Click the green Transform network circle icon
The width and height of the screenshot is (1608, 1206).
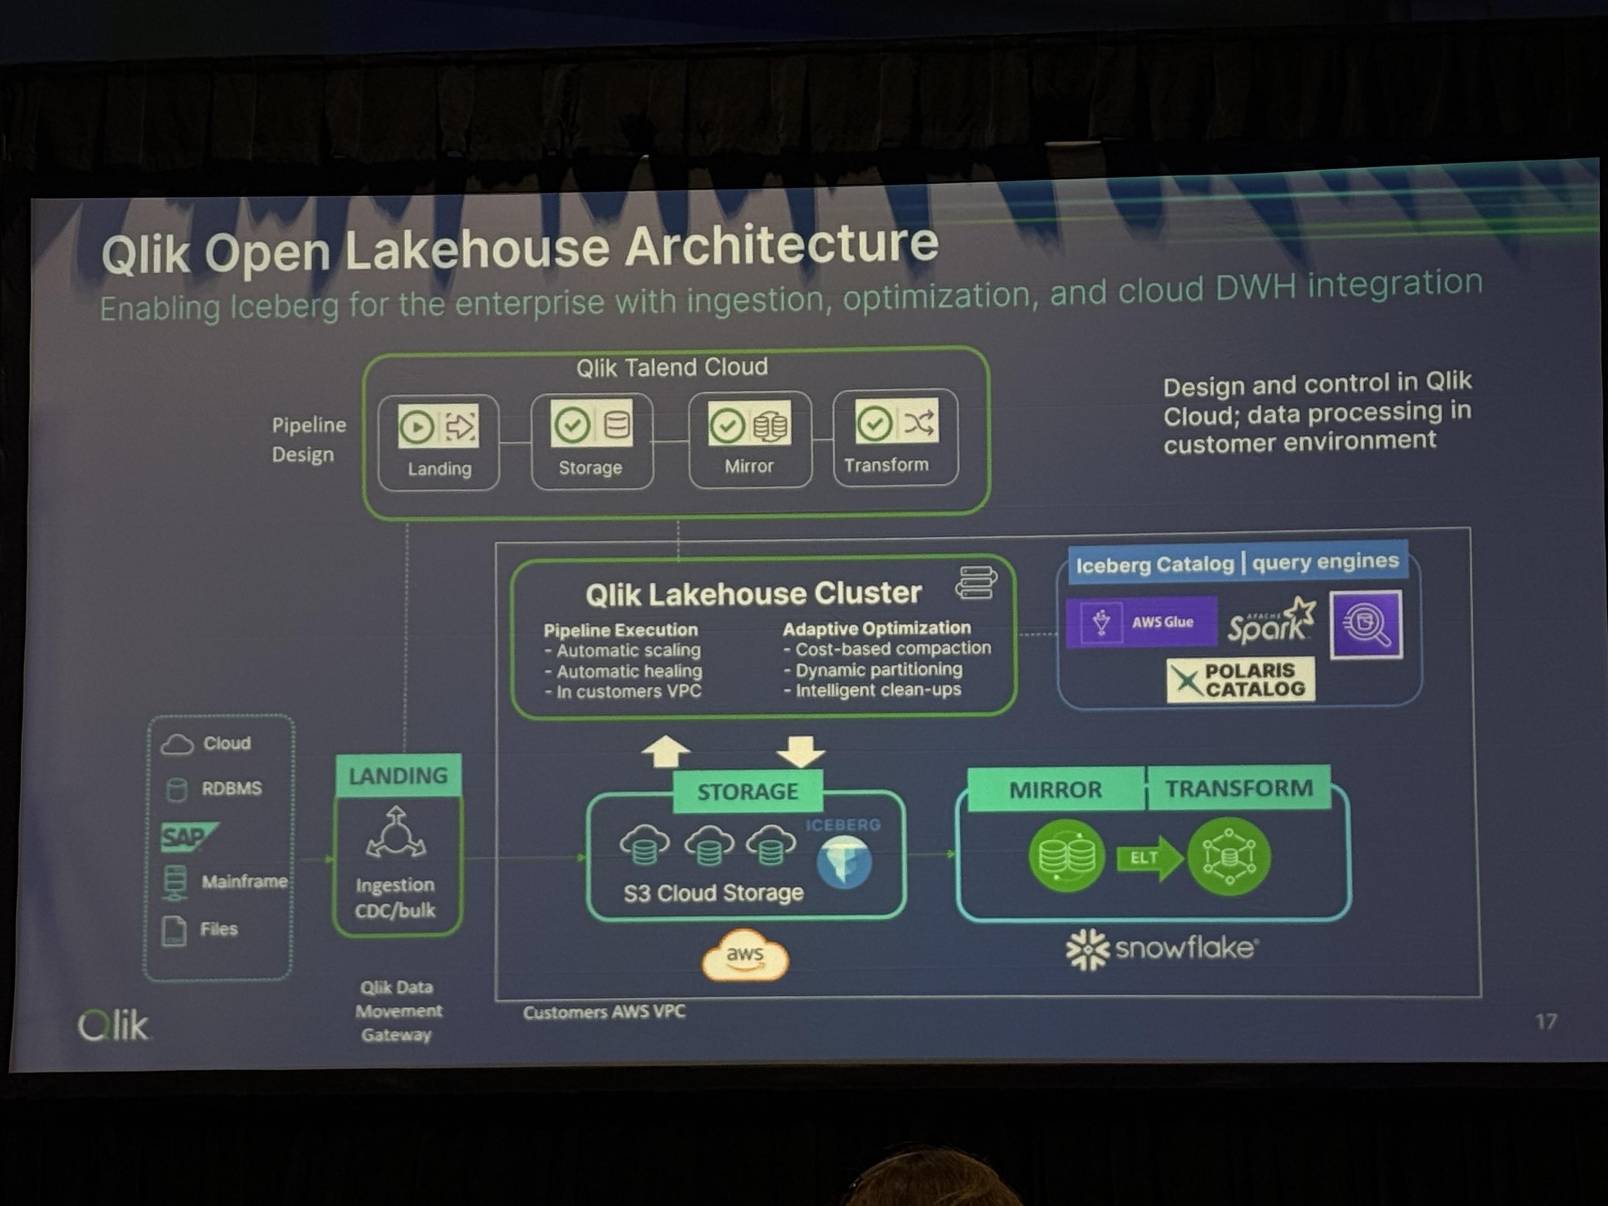1228,856
